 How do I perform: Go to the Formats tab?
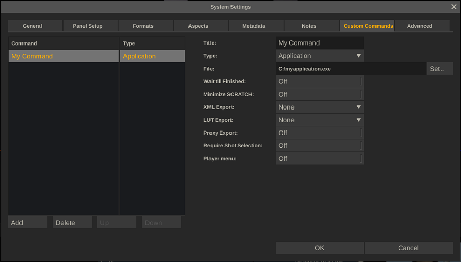point(143,26)
